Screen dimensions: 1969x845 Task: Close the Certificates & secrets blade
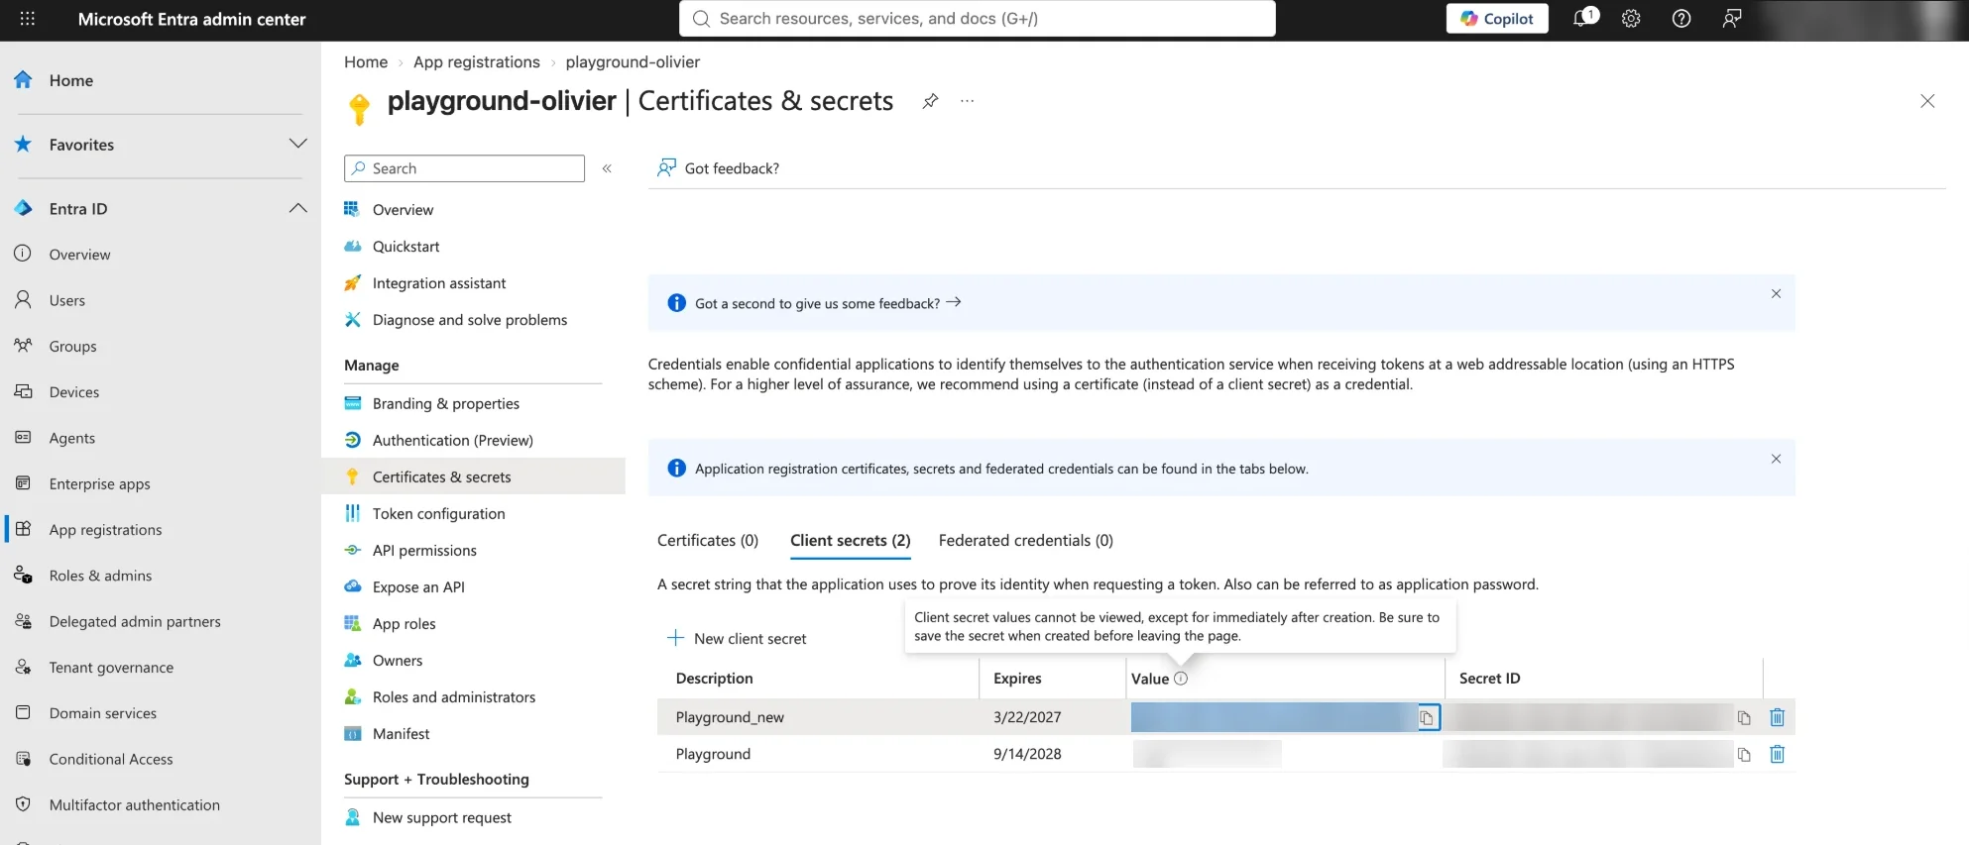(x=1927, y=101)
